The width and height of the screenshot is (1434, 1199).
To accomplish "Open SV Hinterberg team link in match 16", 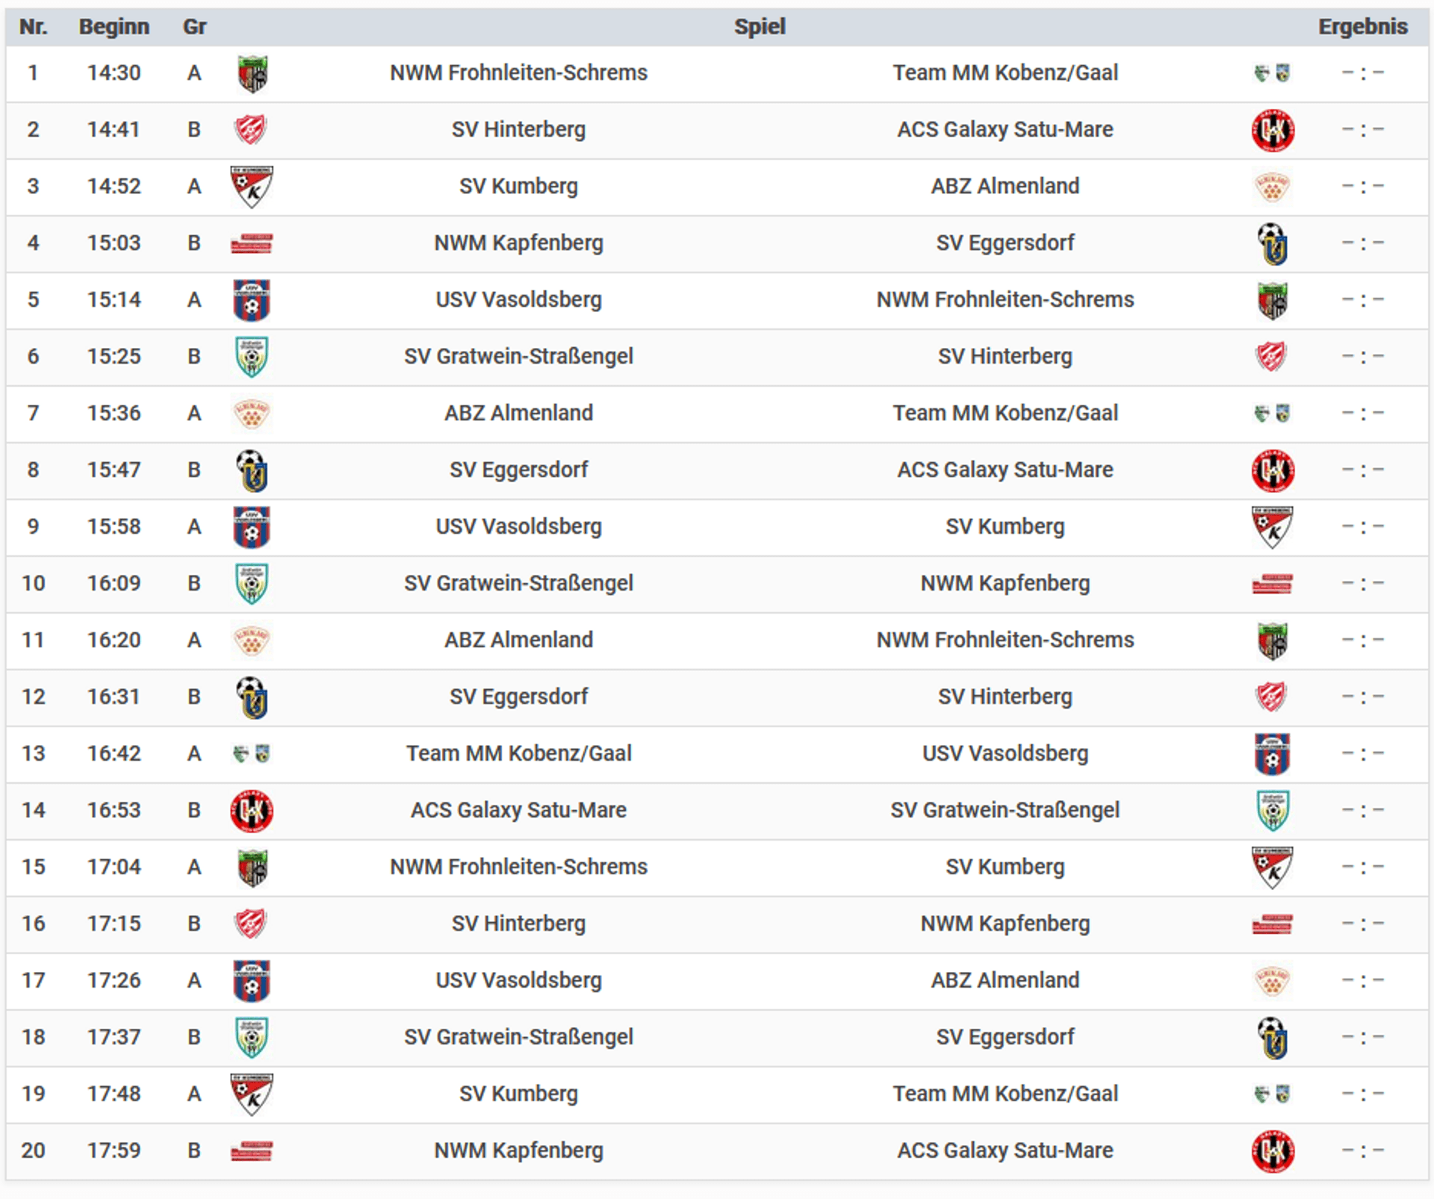I will pos(518,924).
